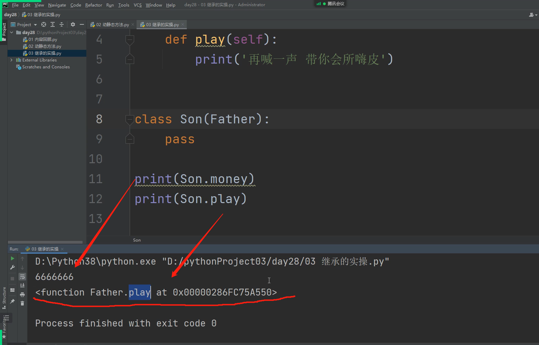
Task: Click 'Process finished with exit code 0' text
Action: pyautogui.click(x=126, y=323)
